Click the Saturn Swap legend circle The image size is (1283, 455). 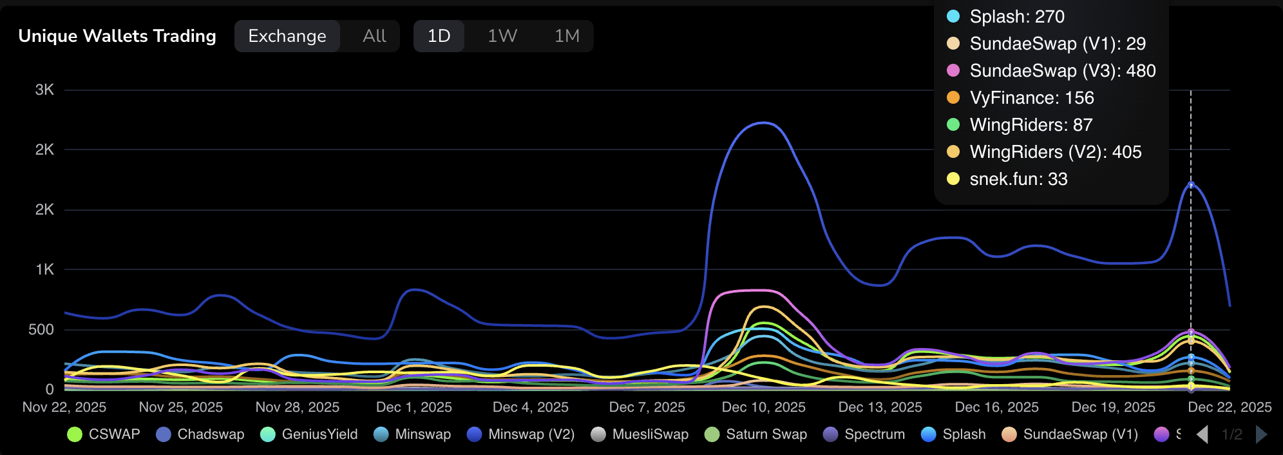point(712,434)
